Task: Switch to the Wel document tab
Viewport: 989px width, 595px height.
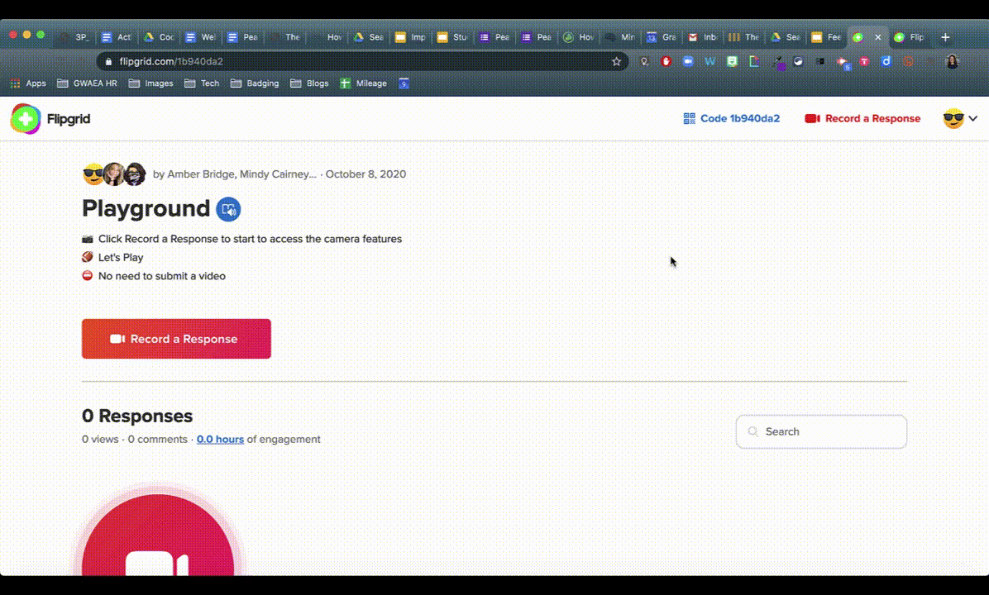Action: (201, 37)
